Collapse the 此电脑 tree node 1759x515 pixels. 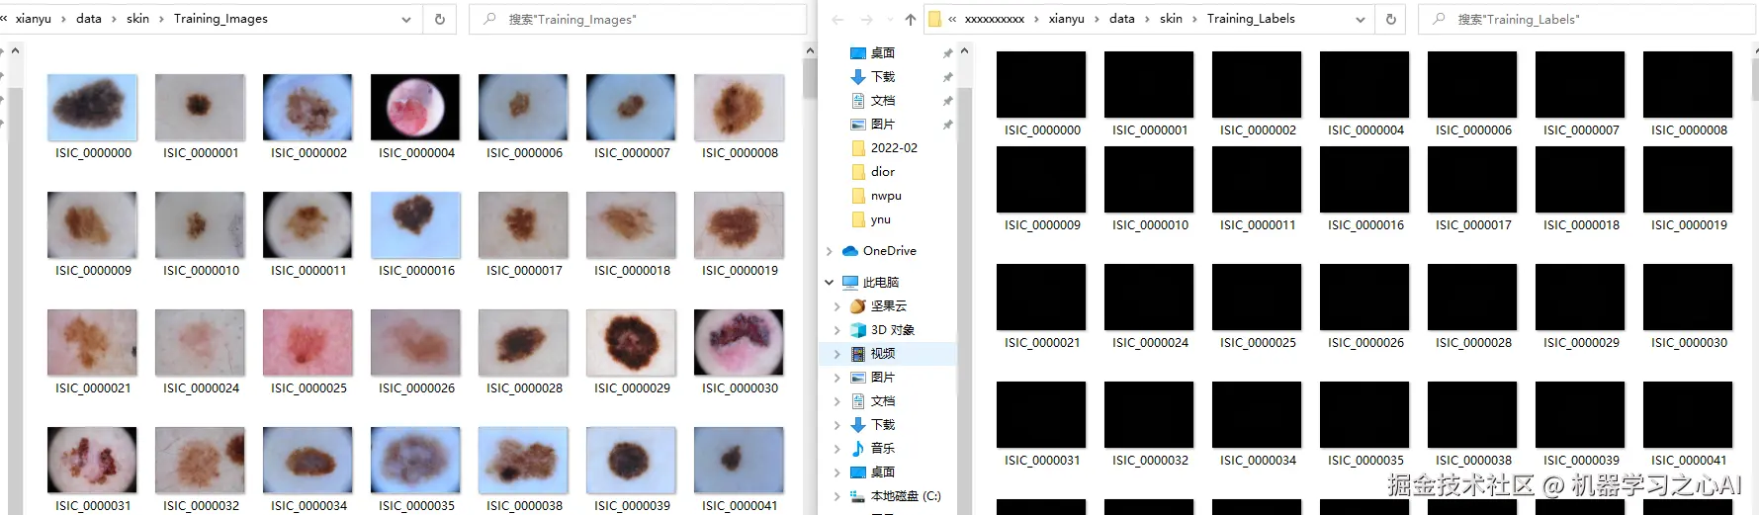pos(829,282)
